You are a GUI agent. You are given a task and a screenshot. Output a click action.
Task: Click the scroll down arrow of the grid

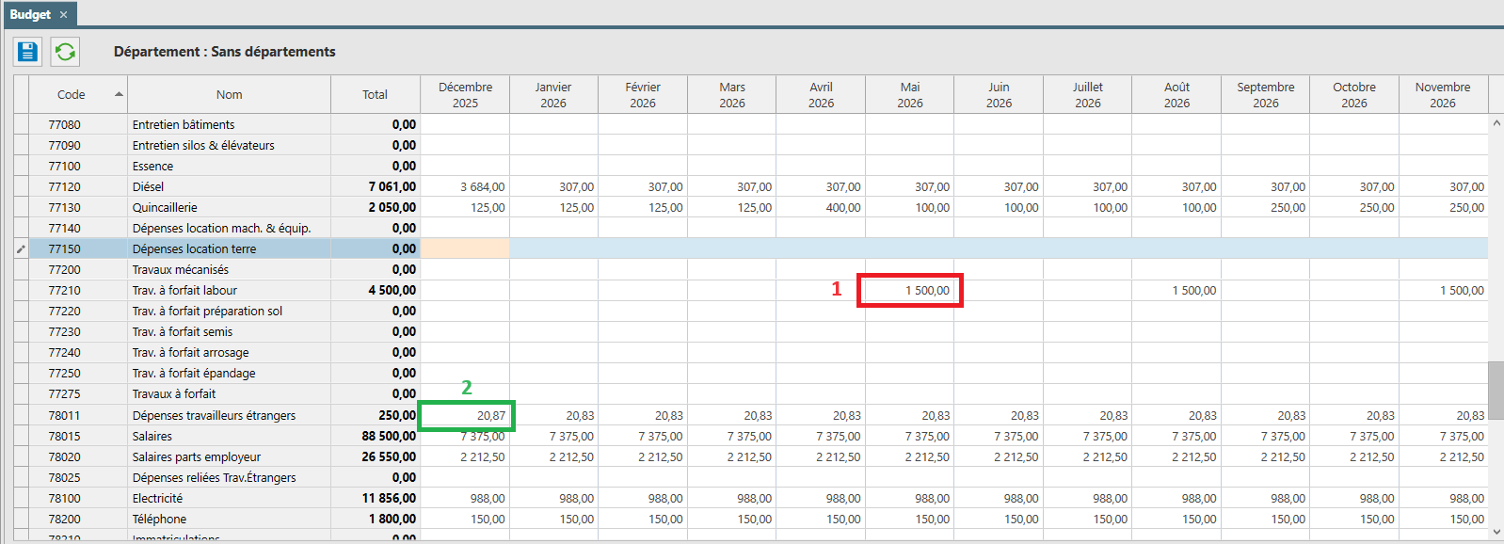point(1496,532)
